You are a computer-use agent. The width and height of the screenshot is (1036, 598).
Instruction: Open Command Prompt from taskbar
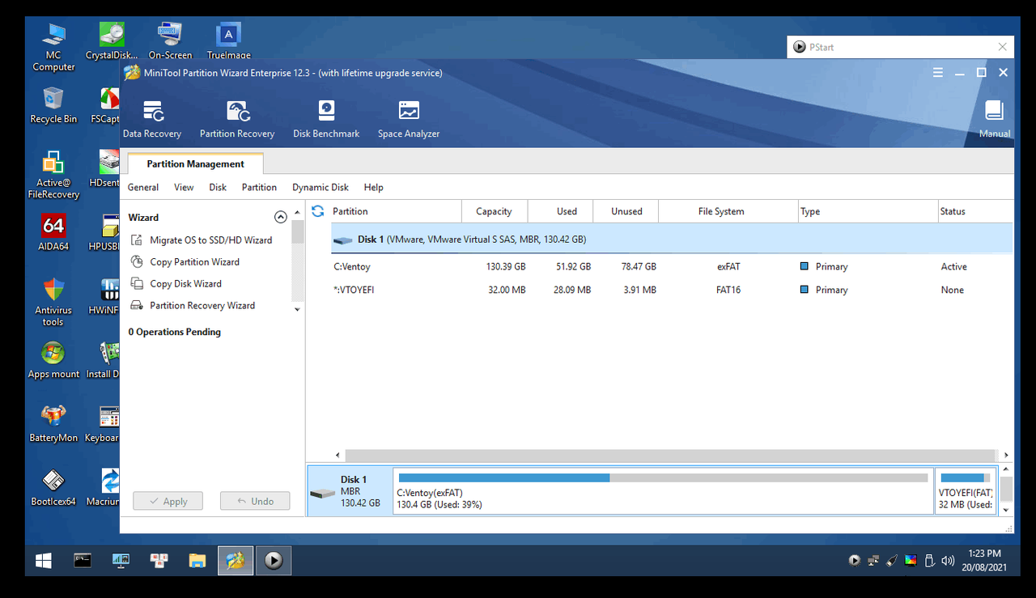(x=82, y=560)
